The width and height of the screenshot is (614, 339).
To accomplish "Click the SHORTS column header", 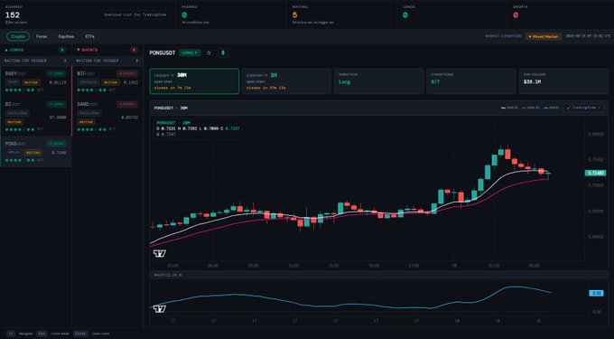I will (x=107, y=50).
